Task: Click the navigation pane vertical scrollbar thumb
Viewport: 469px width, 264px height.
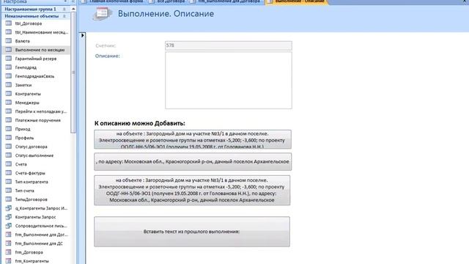Action: (73, 73)
